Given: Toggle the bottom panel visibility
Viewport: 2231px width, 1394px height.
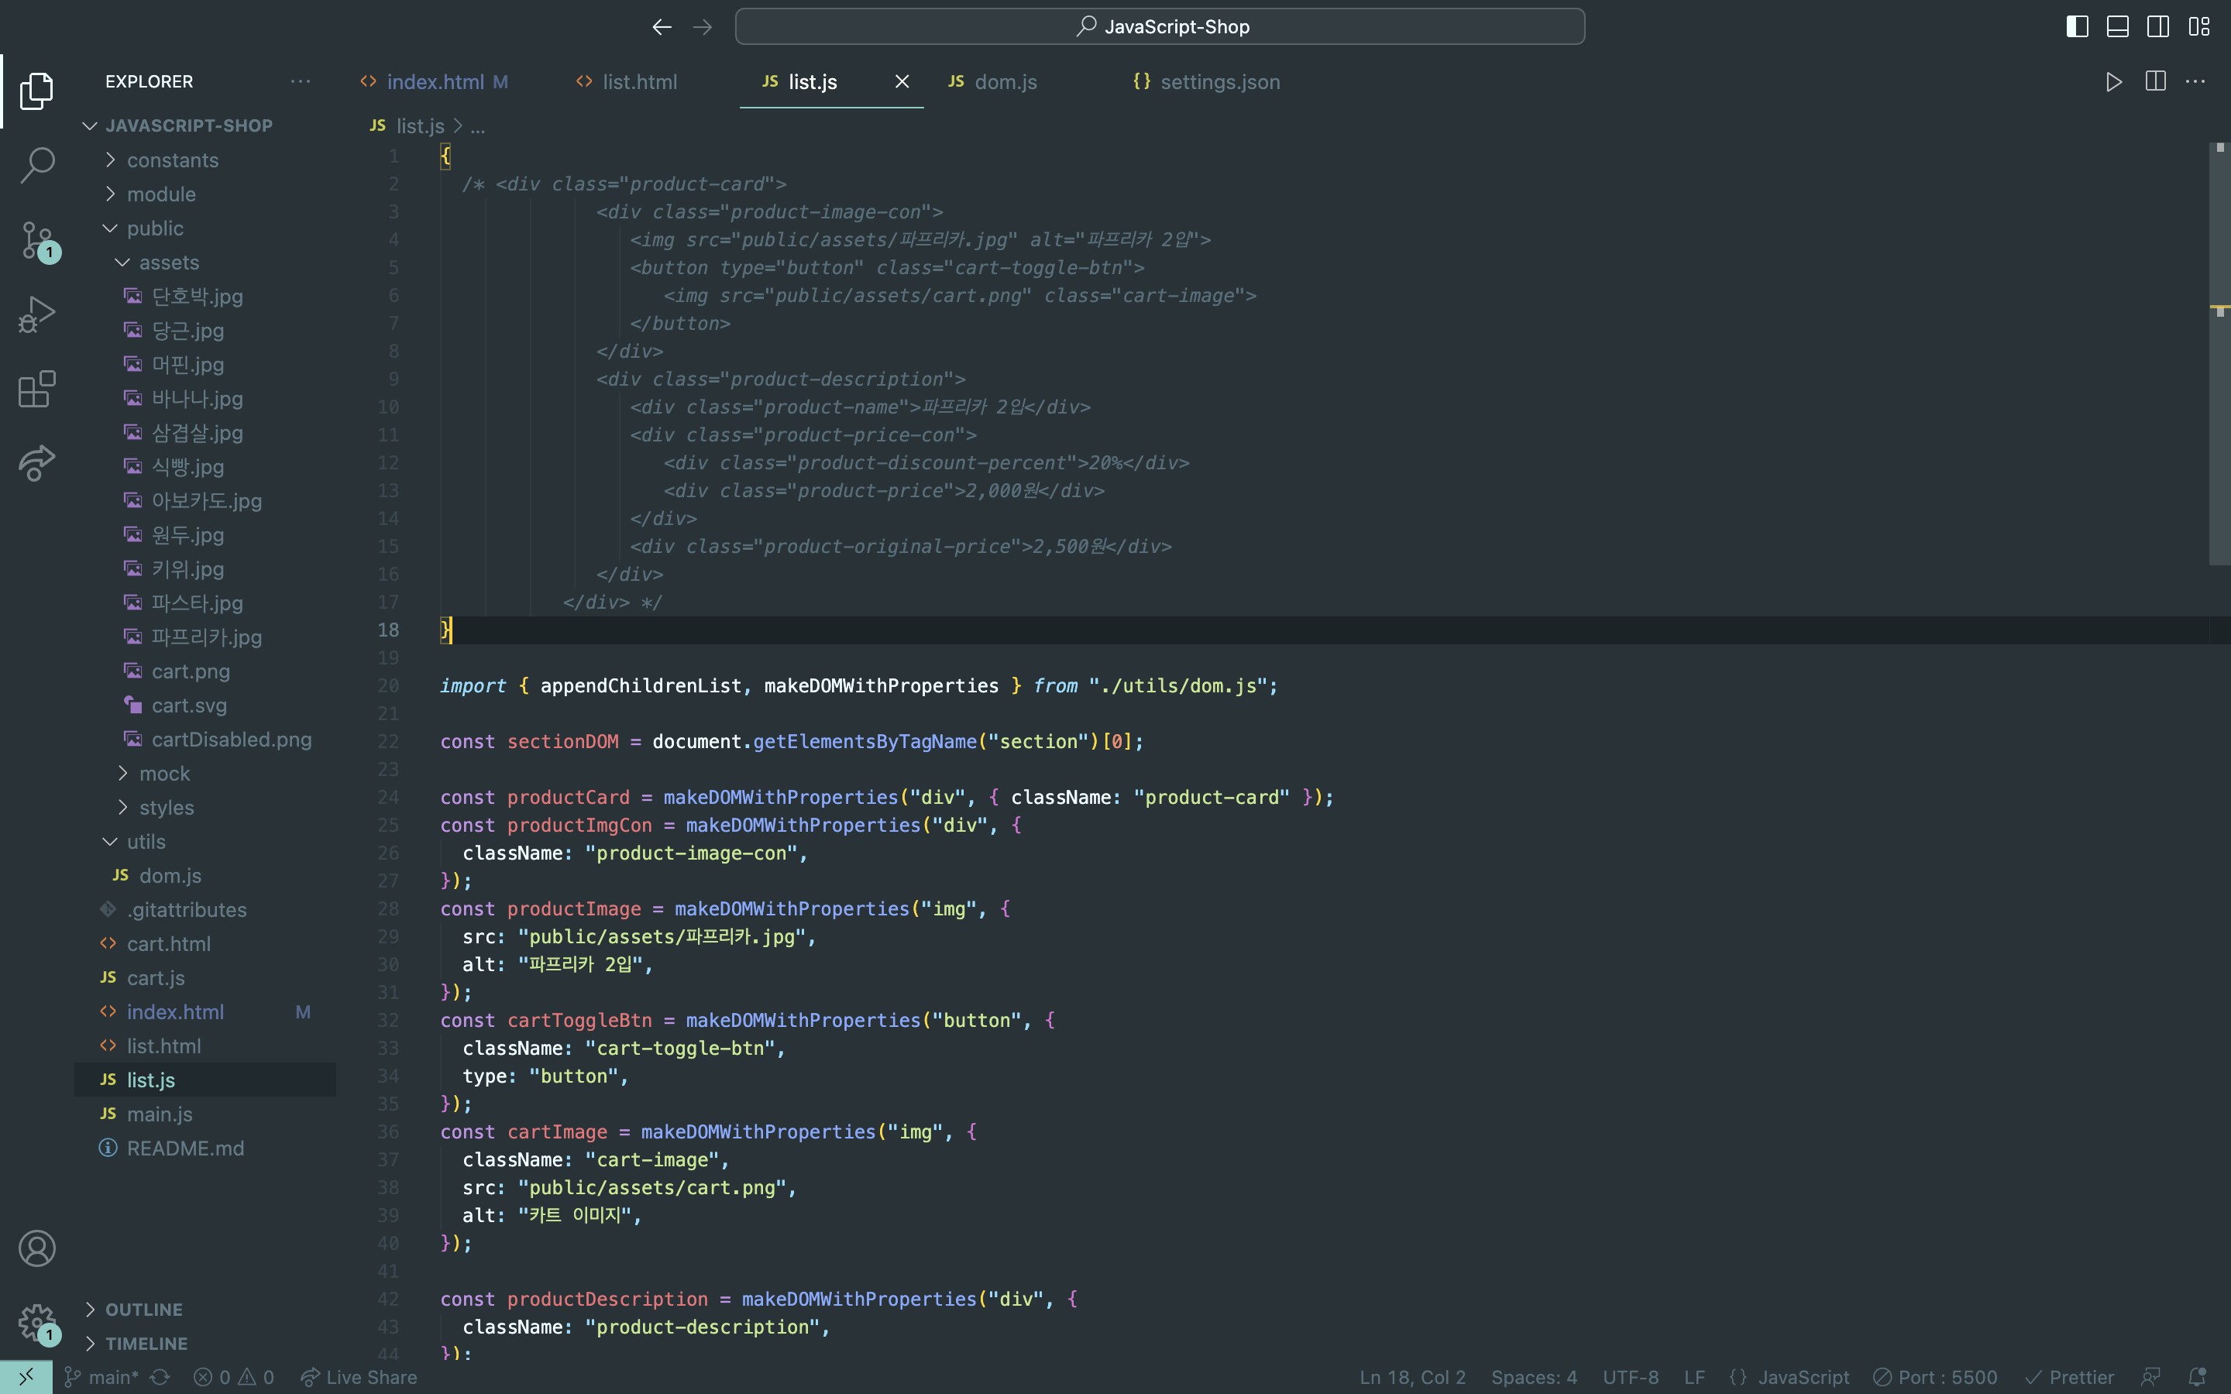Looking at the screenshot, I should 2118,27.
